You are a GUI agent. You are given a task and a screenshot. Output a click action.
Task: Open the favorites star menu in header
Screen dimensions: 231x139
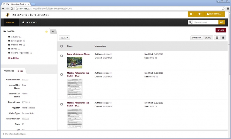(x=200, y=14)
